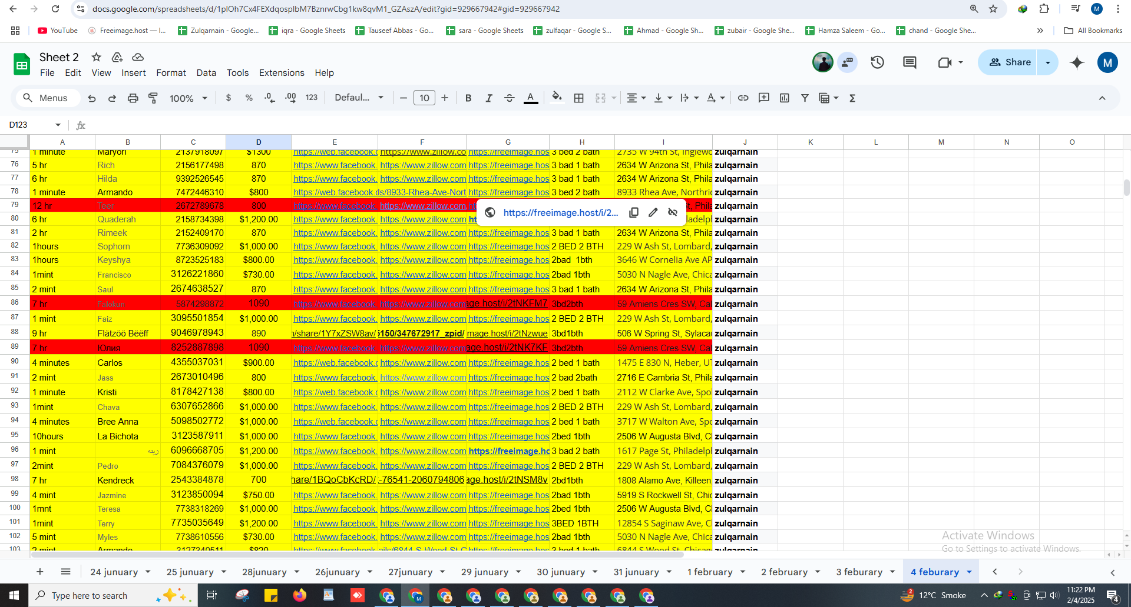This screenshot has height=607, width=1131.
Task: Copy the freeimage link in popup
Action: coord(634,212)
